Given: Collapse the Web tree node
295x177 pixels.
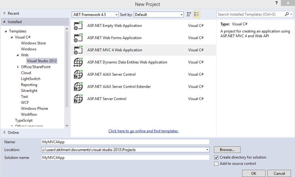Looking at the screenshot, I should point(18,55).
